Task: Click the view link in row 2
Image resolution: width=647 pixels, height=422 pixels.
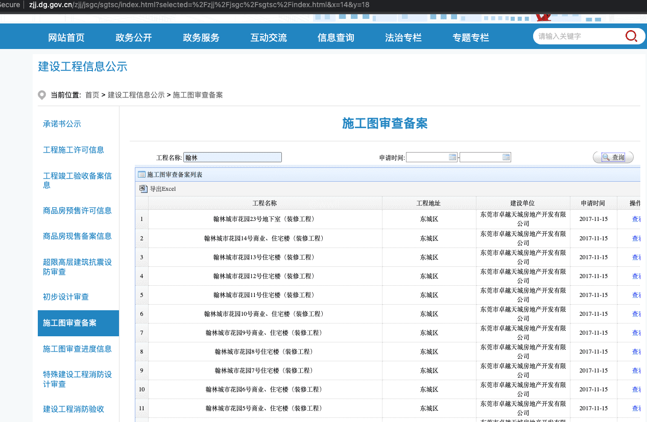Action: pos(637,238)
